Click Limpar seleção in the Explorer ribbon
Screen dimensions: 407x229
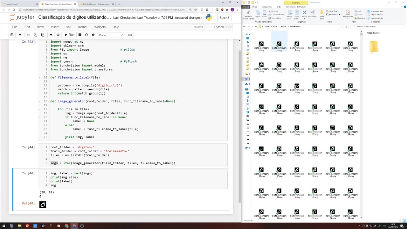(375, 15)
